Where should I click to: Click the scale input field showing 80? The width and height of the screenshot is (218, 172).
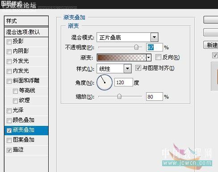click(x=155, y=97)
